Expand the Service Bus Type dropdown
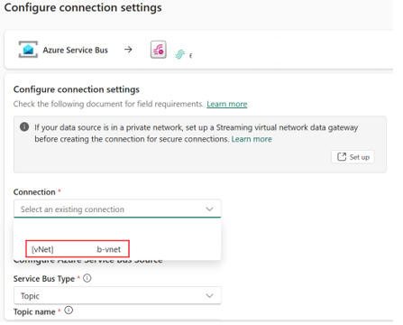403x325 pixels. coord(117,295)
